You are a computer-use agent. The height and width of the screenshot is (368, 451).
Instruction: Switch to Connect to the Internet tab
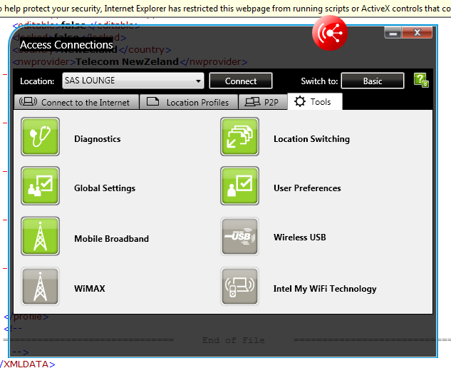click(x=76, y=102)
